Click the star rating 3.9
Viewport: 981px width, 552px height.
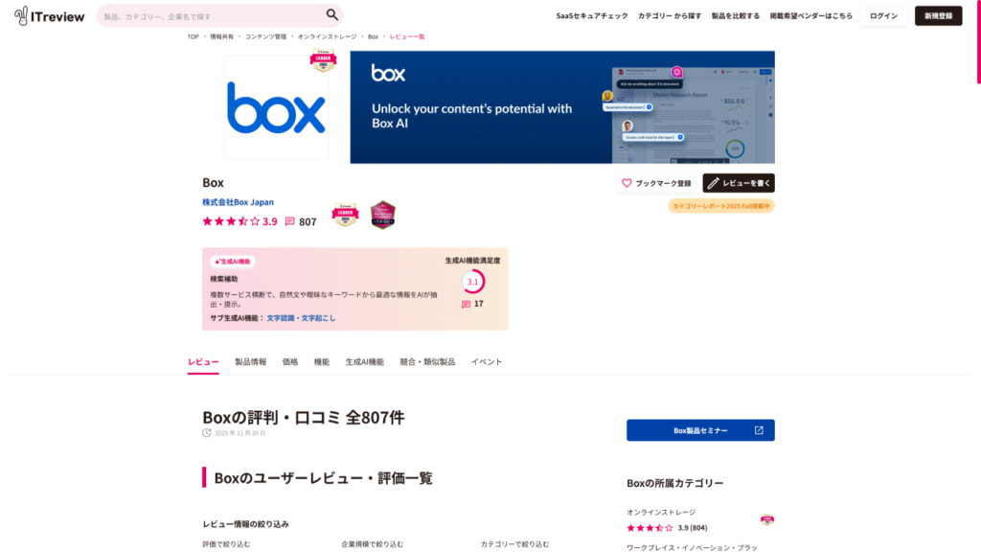click(x=239, y=221)
